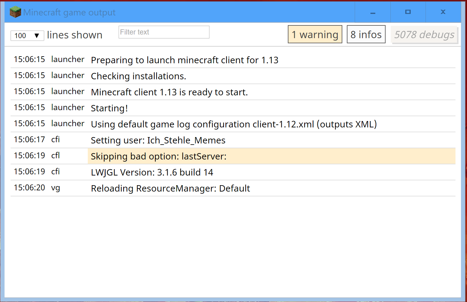Click the 'Starting!' log entry
This screenshot has height=302, width=467.
pos(109,108)
